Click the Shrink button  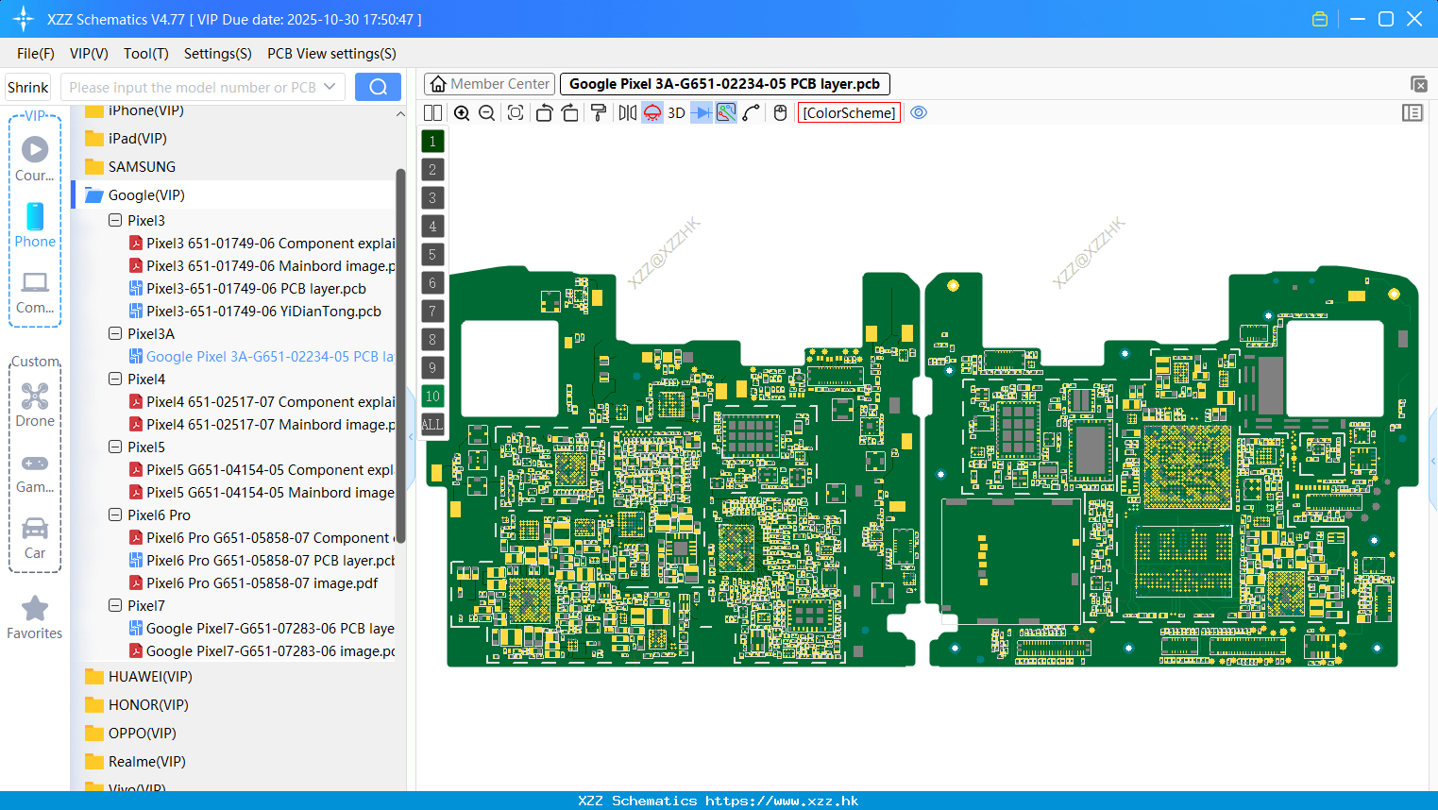pos(27,88)
